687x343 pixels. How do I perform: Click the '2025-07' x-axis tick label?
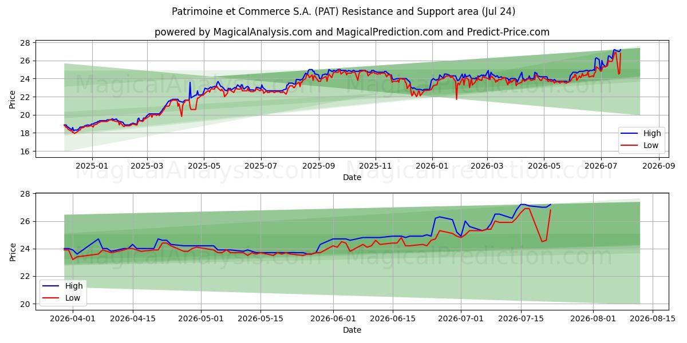pyautogui.click(x=261, y=165)
